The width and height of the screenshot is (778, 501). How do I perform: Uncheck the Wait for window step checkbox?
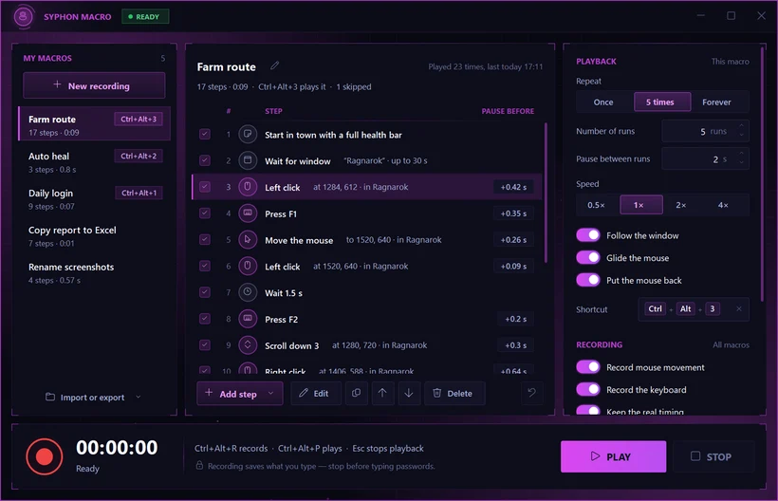click(x=204, y=160)
